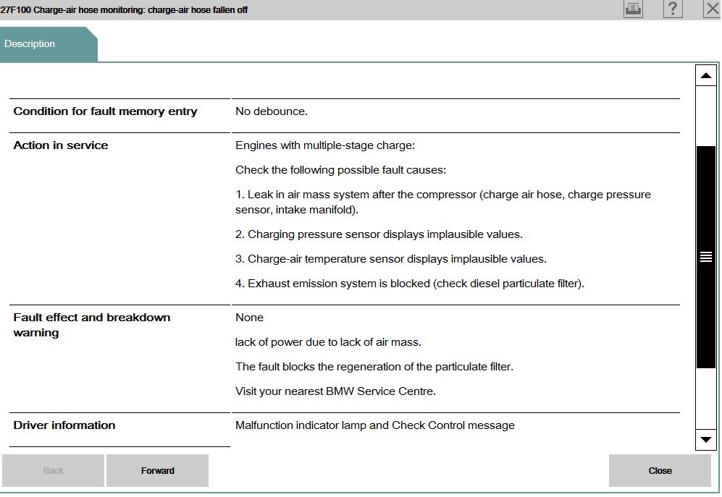
Task: Select the 'Condition for fault memory entry' heading
Action: click(x=105, y=111)
